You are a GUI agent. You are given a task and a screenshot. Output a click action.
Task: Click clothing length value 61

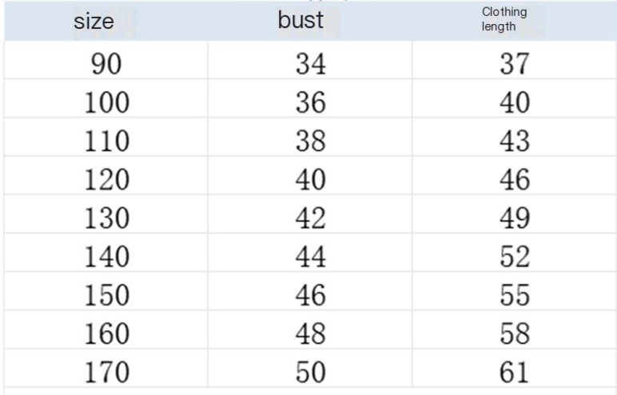tap(514, 373)
